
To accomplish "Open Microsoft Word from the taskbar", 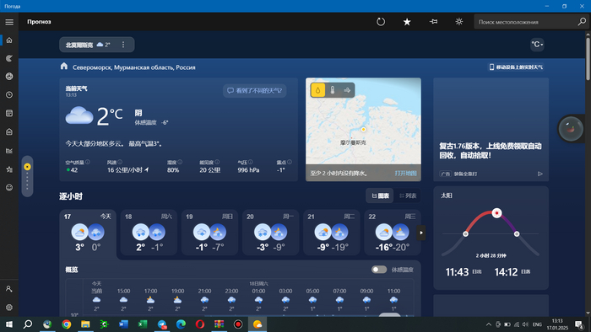I will [x=123, y=324].
